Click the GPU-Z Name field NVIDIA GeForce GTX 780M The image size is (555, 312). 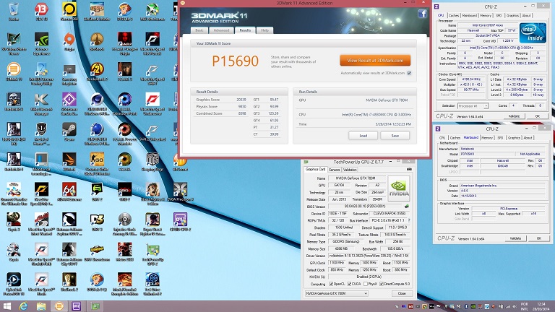point(356,178)
